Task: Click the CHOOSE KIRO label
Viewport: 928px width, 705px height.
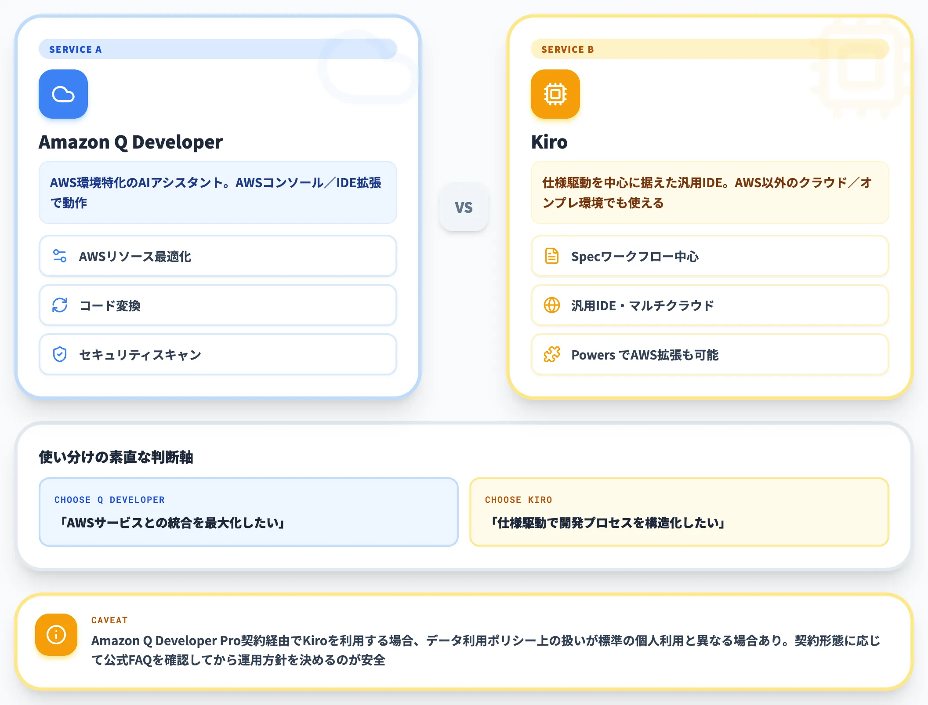Action: [x=518, y=500]
